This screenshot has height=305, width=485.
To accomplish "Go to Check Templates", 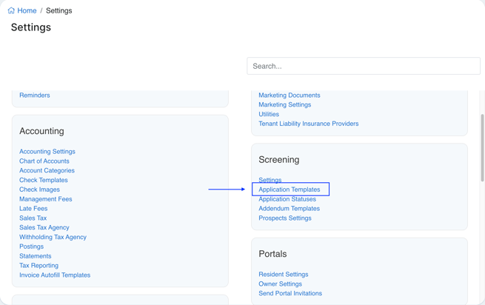I will (x=43, y=180).
